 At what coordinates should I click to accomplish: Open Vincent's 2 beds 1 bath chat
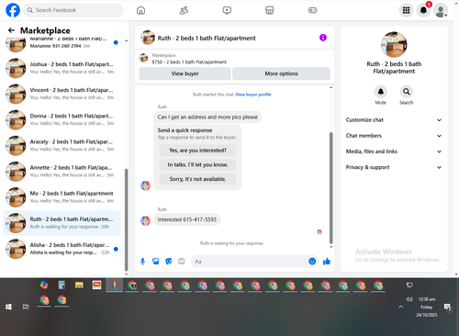(x=62, y=94)
